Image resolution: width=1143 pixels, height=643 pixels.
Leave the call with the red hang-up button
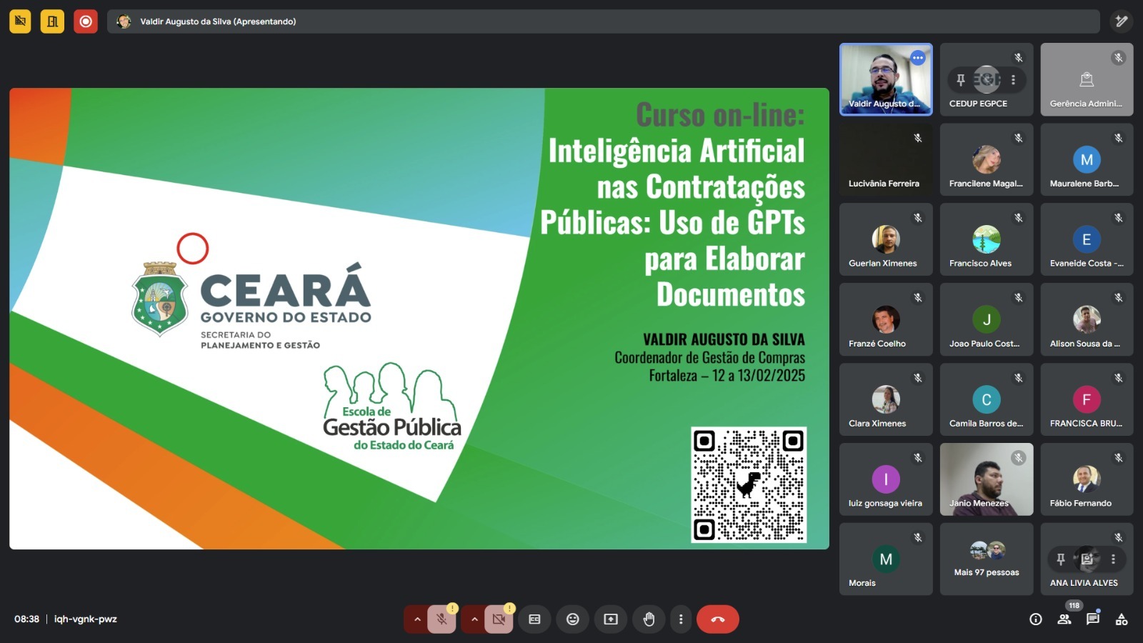718,619
